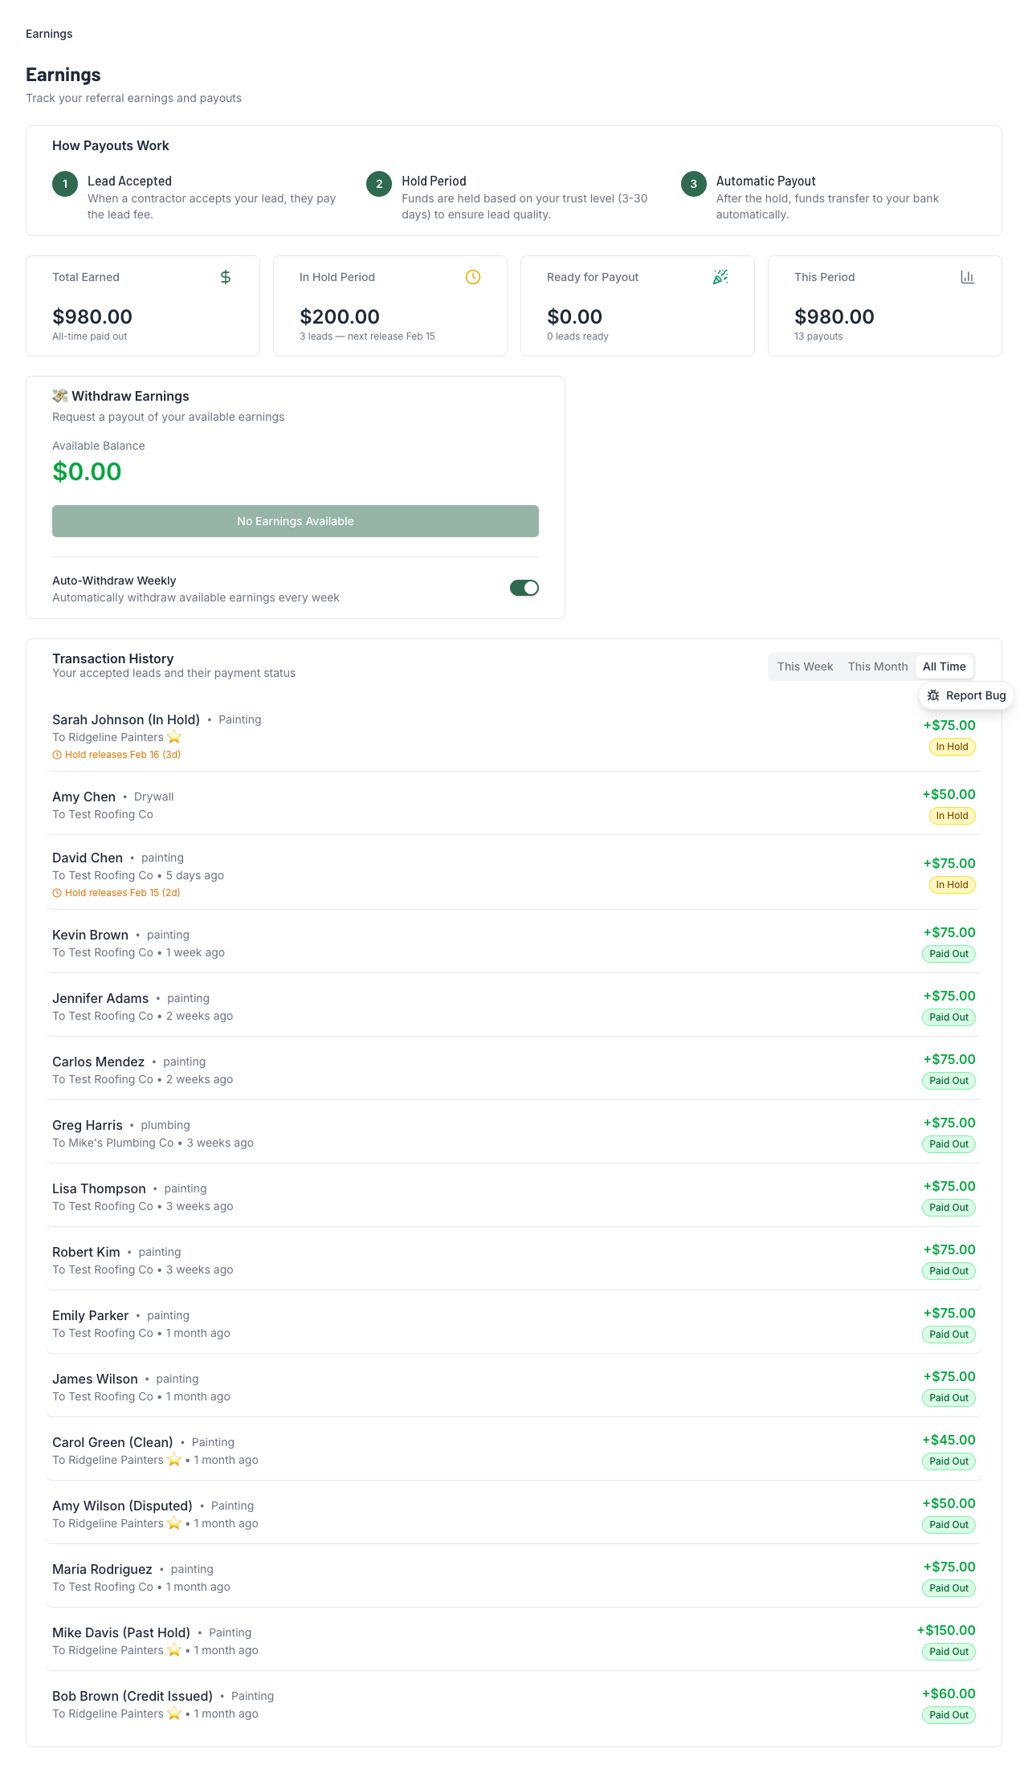Click step 2 circle for Hold Period

pyautogui.click(x=379, y=184)
